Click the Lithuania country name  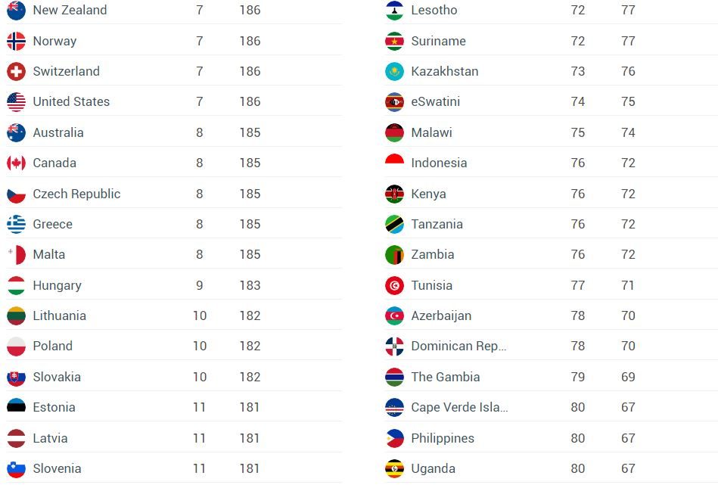pos(59,315)
